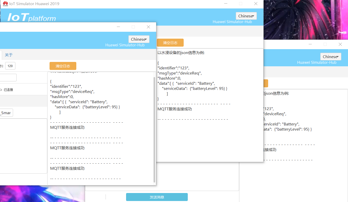Close the frontmost simulator window
The image size is (348, 202).
148,27
